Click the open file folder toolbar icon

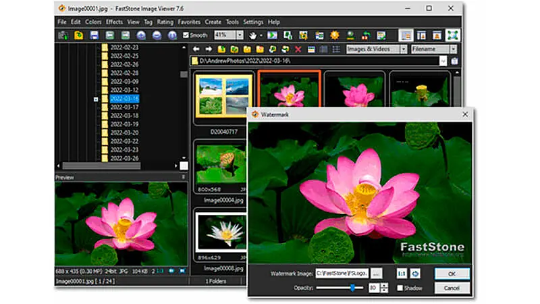78,35
